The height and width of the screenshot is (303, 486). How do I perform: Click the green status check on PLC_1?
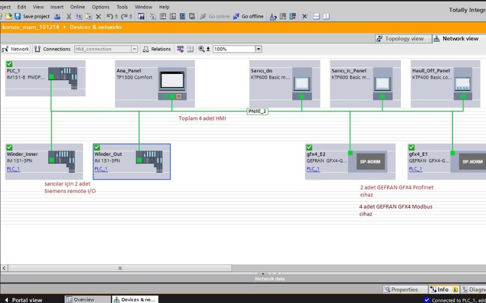click(9, 64)
